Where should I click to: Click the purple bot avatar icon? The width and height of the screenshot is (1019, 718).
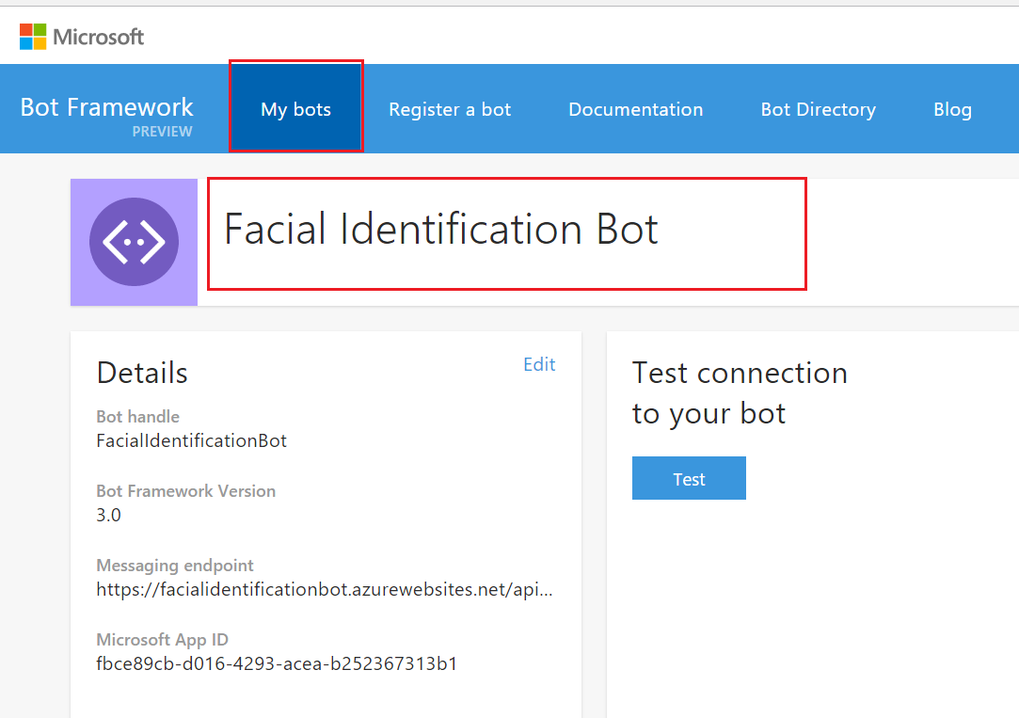pyautogui.click(x=134, y=242)
